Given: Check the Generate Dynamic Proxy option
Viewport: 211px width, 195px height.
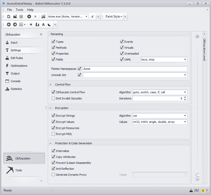Looking at the screenshot, I should pyautogui.click(x=53, y=175).
